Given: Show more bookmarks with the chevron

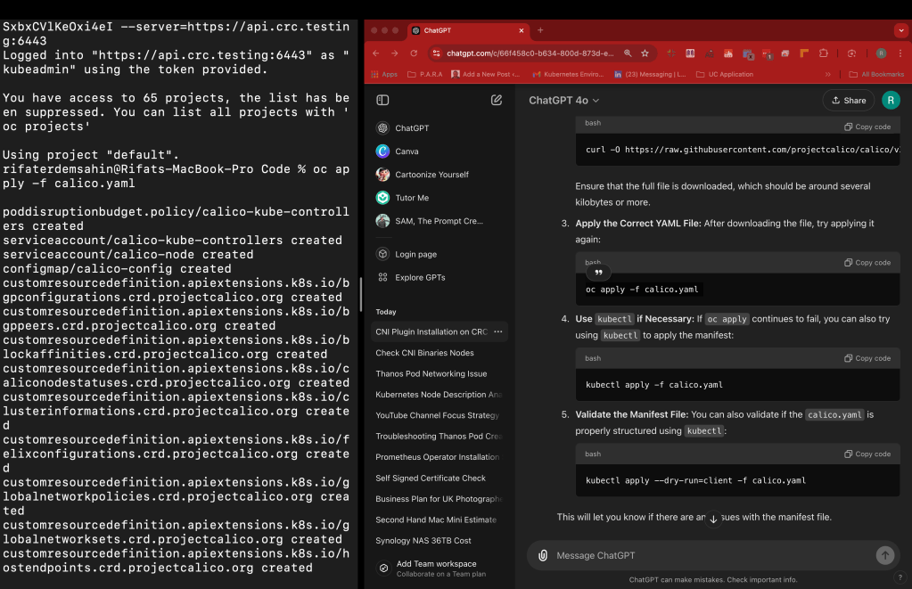Looking at the screenshot, I should (827, 74).
